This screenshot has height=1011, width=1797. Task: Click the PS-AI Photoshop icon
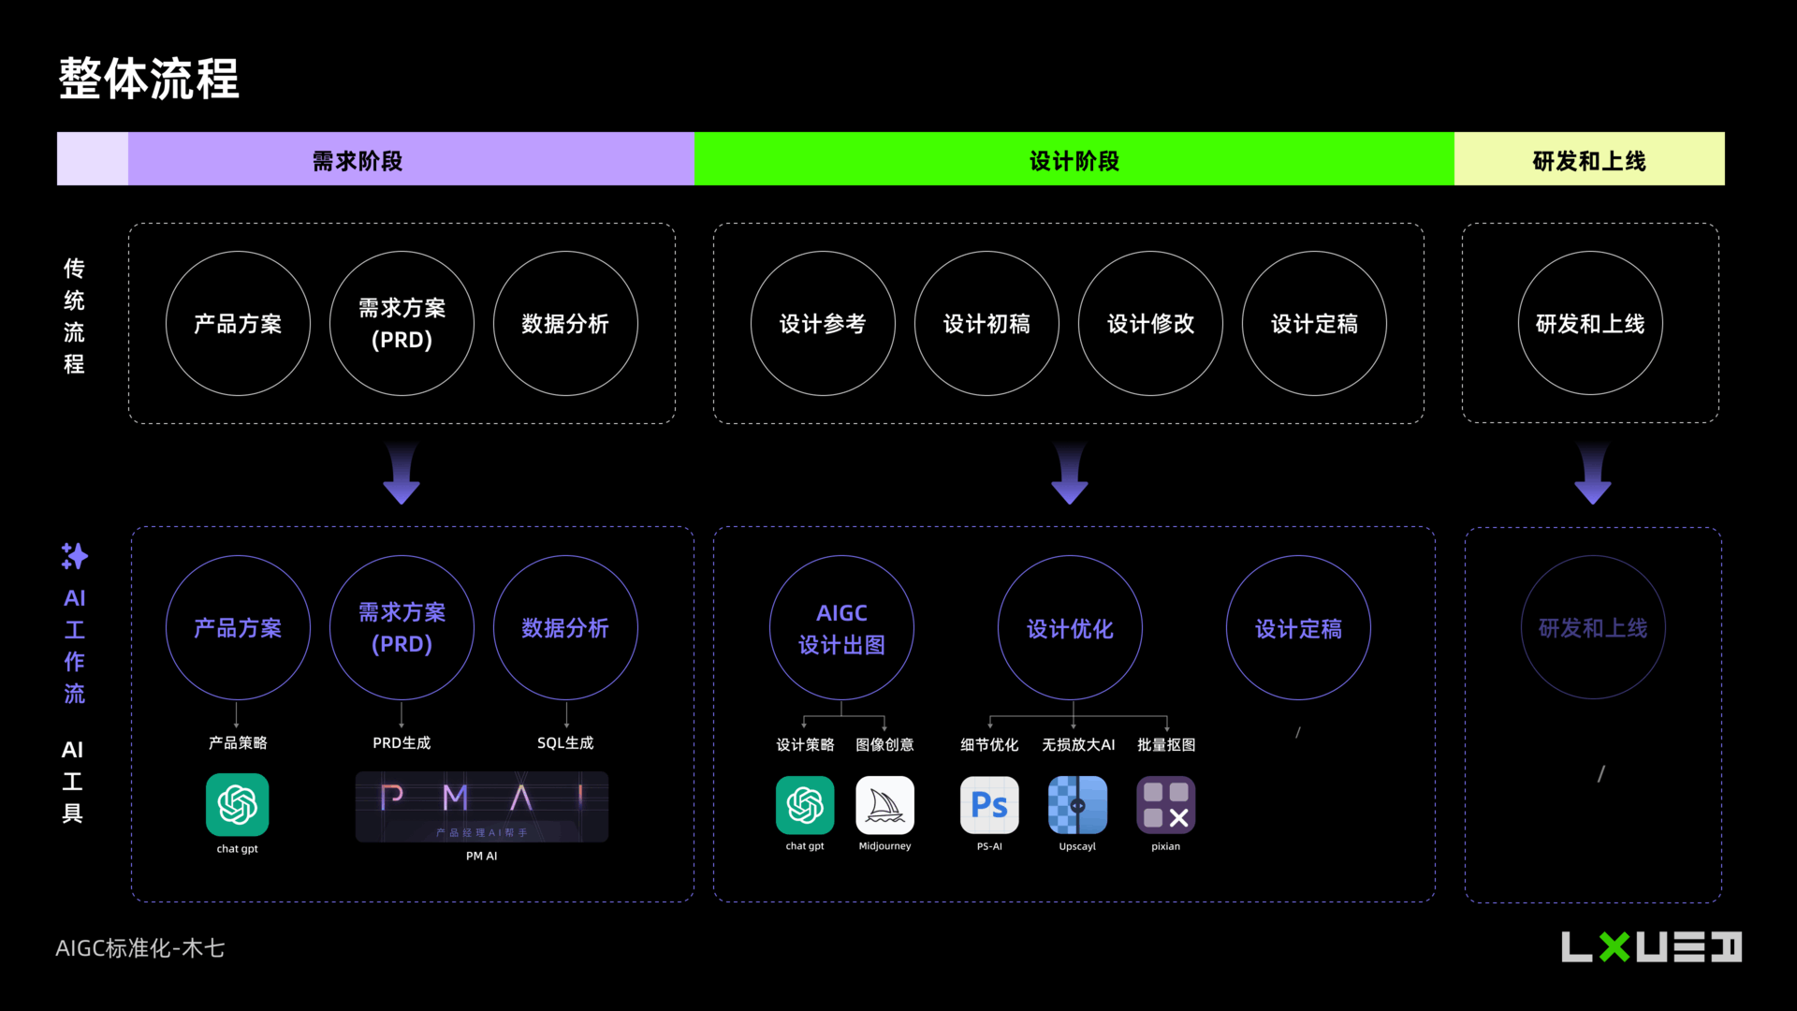pos(989,805)
